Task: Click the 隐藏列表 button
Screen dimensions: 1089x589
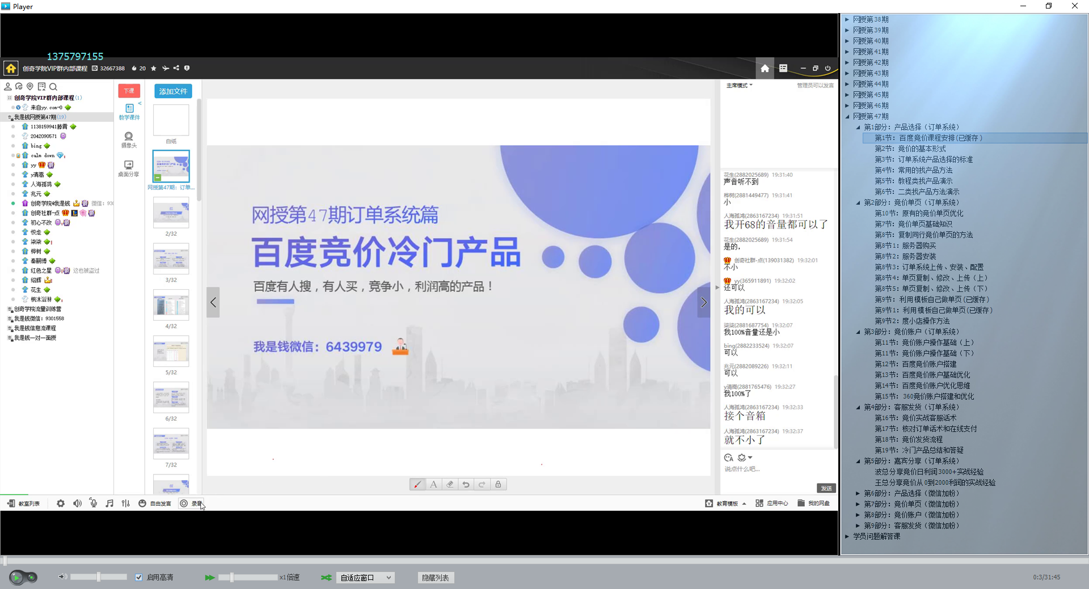Action: point(436,578)
